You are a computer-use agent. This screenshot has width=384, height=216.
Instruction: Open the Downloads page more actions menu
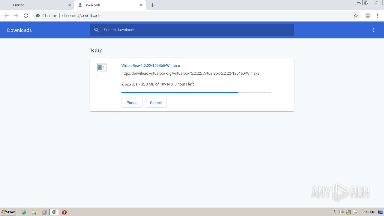tap(374, 30)
